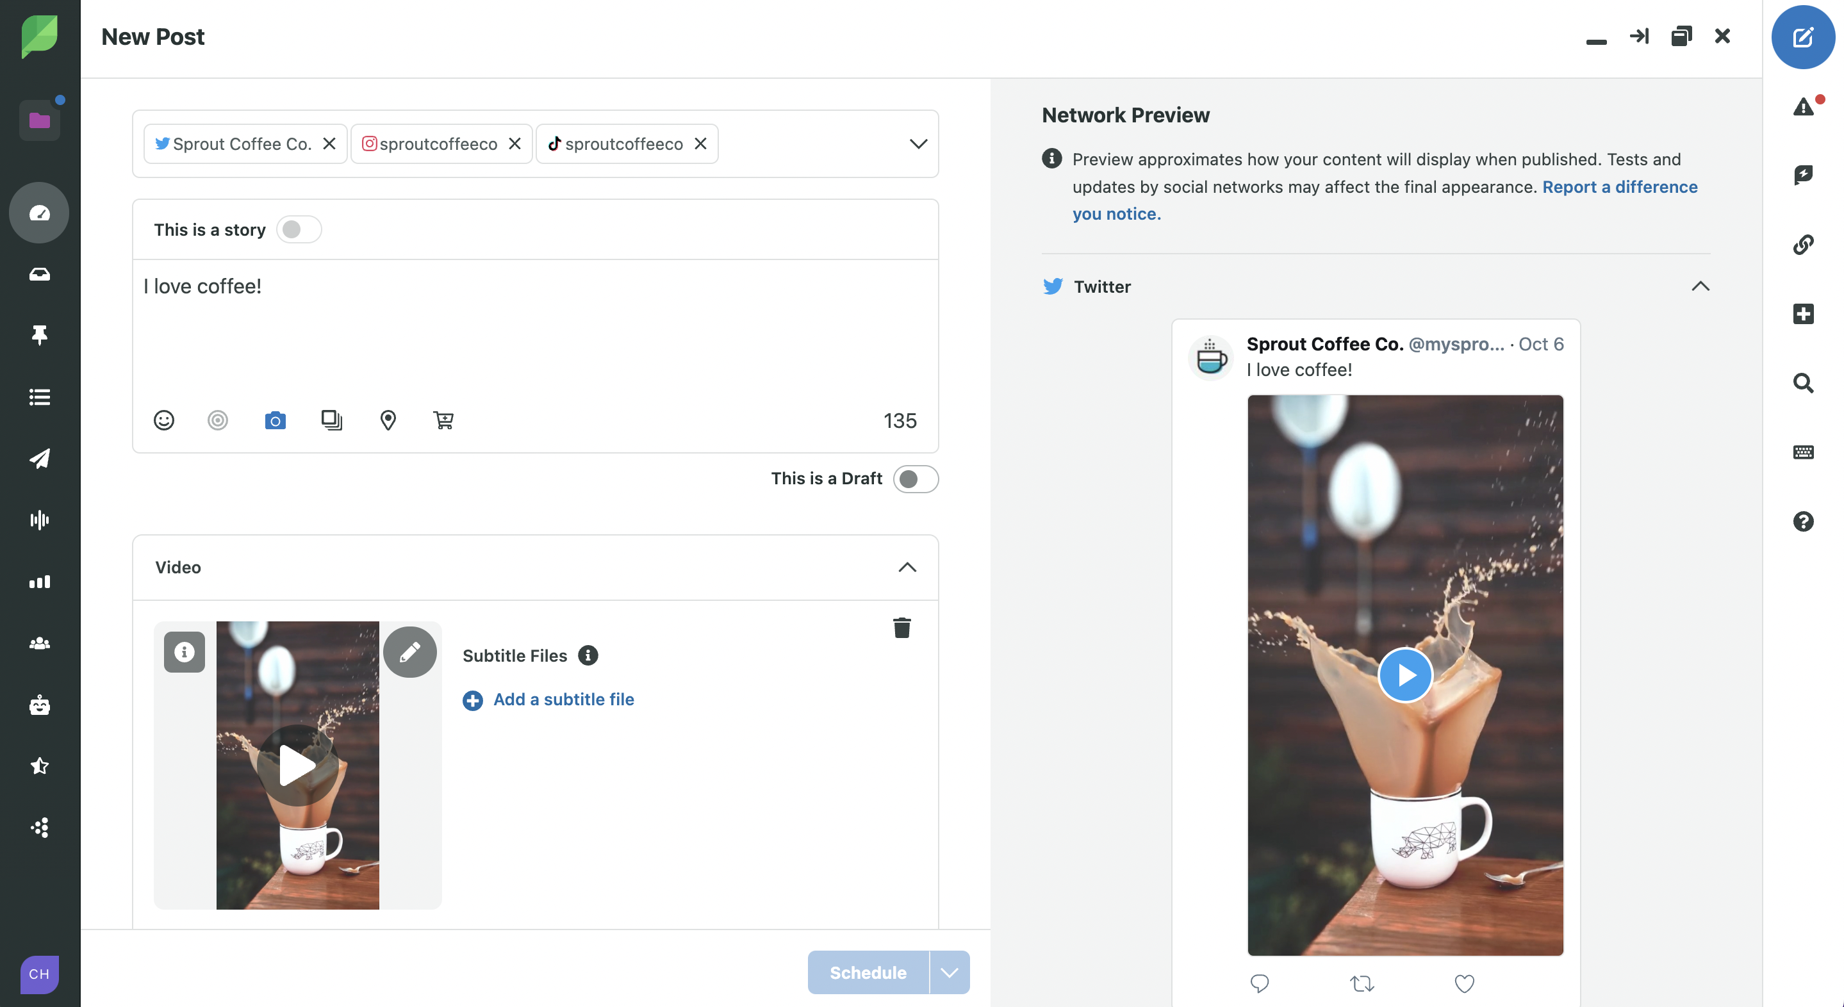Open the purple folder icon in sidebar
Screen dimensions: 1844x1007
[x=39, y=120]
